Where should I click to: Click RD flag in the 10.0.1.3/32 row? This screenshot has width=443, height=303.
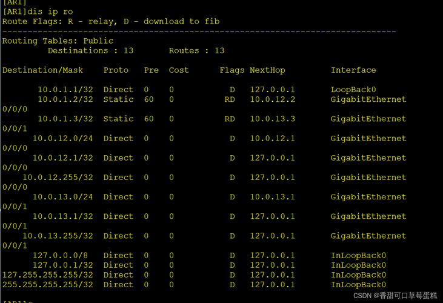[x=230, y=119]
